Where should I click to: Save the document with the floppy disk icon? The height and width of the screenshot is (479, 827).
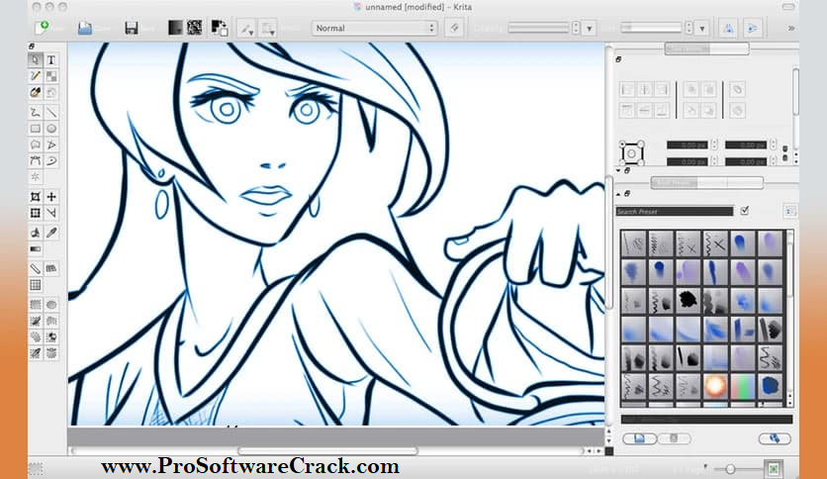(132, 28)
